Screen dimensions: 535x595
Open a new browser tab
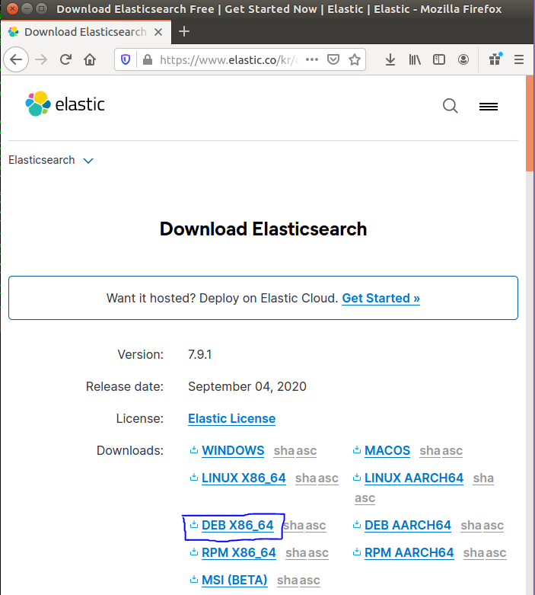pos(184,31)
